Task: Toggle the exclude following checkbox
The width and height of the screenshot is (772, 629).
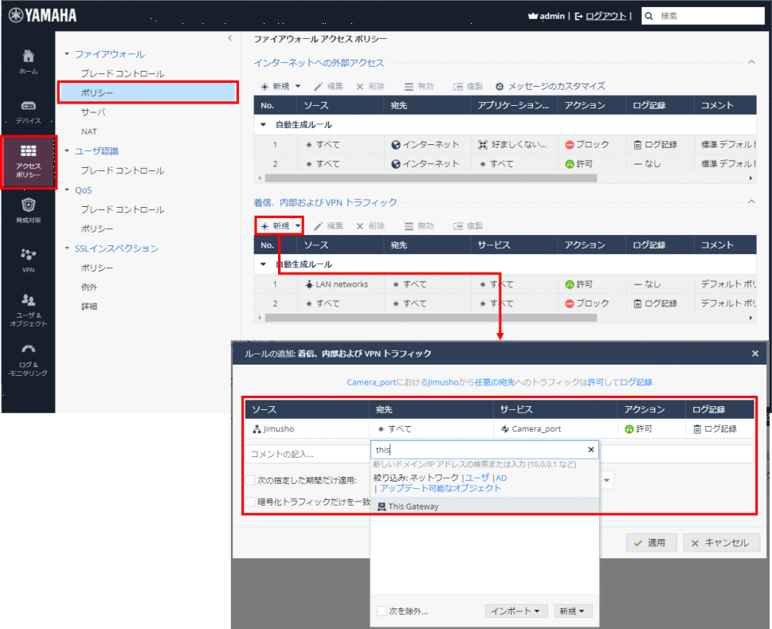Action: [382, 611]
